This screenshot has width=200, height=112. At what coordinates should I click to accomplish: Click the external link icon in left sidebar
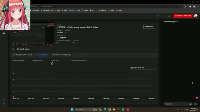4,99
